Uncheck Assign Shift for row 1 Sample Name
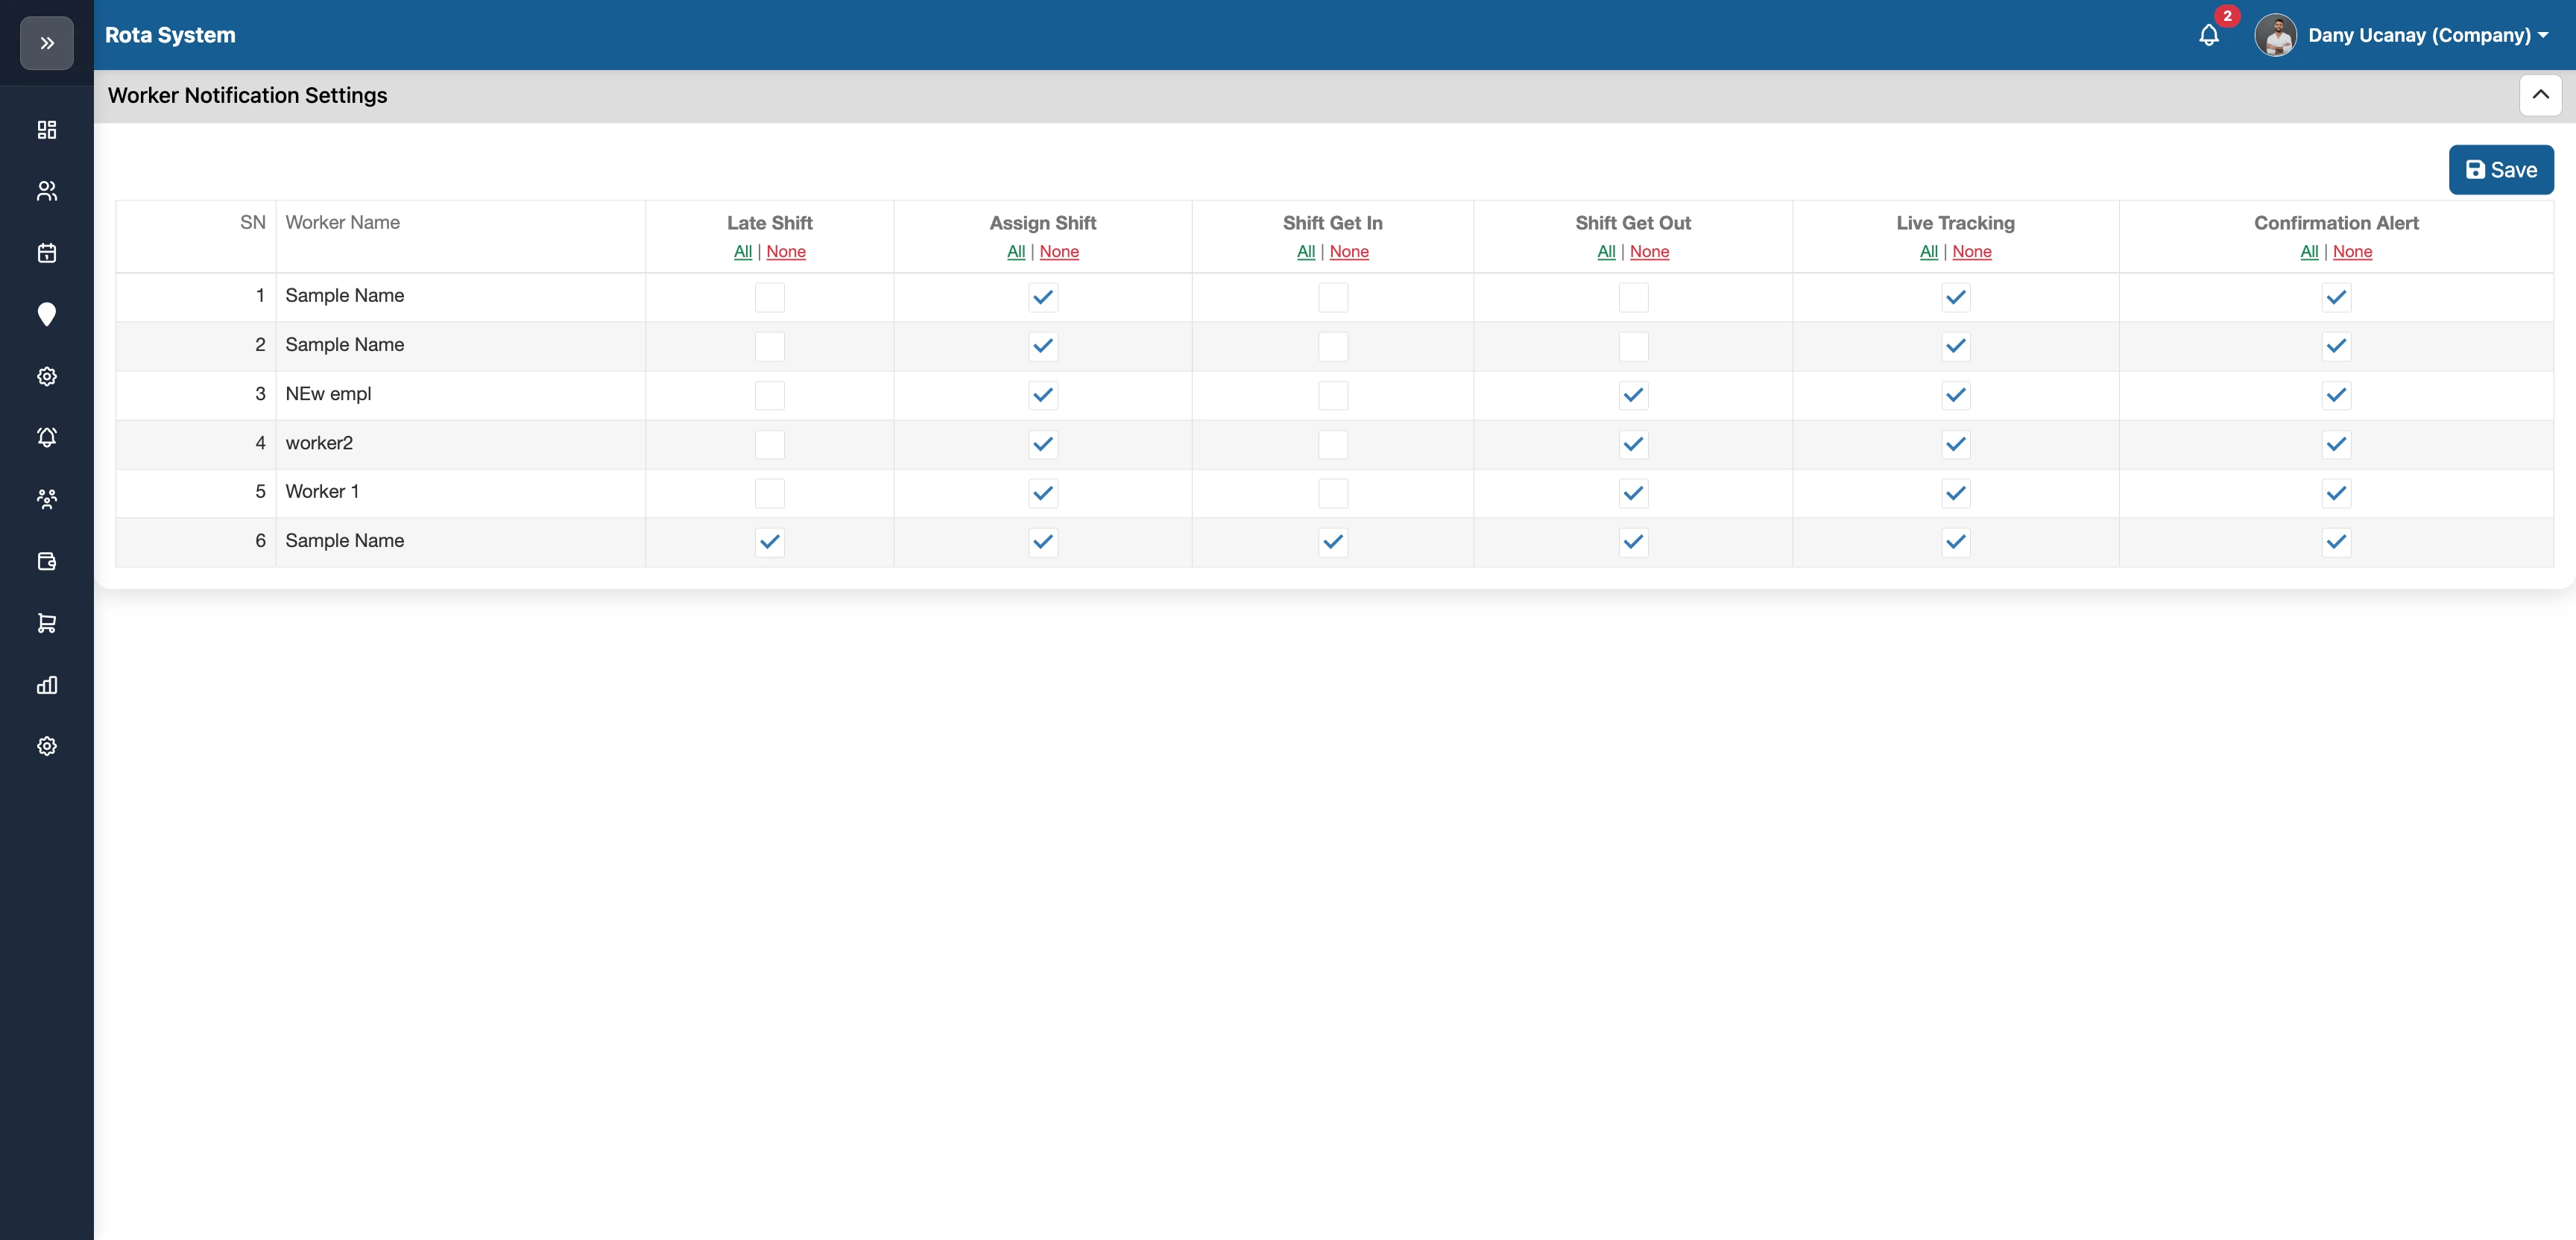 (x=1042, y=297)
